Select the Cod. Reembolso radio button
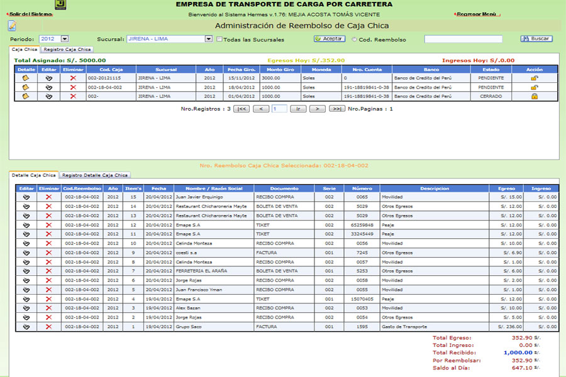Screen dimensions: 566x377 point(354,40)
